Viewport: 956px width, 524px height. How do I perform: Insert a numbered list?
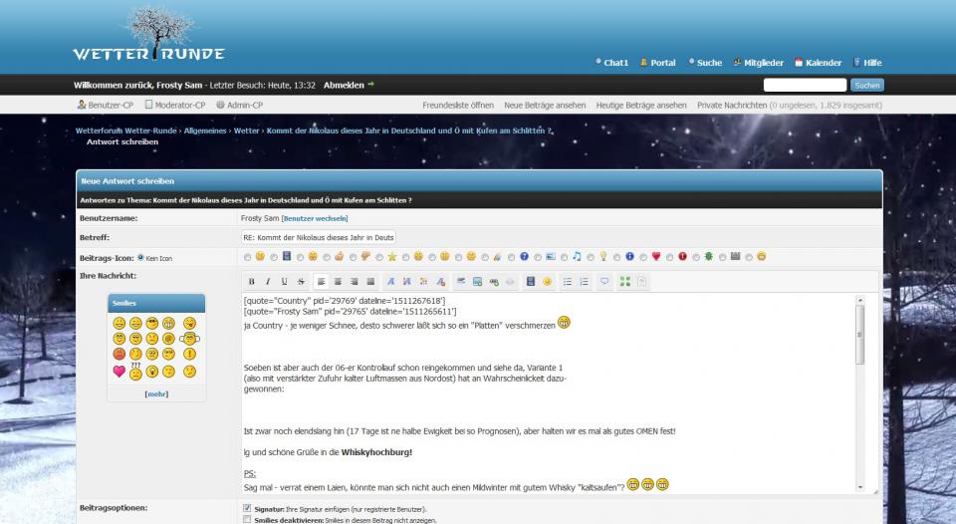pyautogui.click(x=584, y=282)
